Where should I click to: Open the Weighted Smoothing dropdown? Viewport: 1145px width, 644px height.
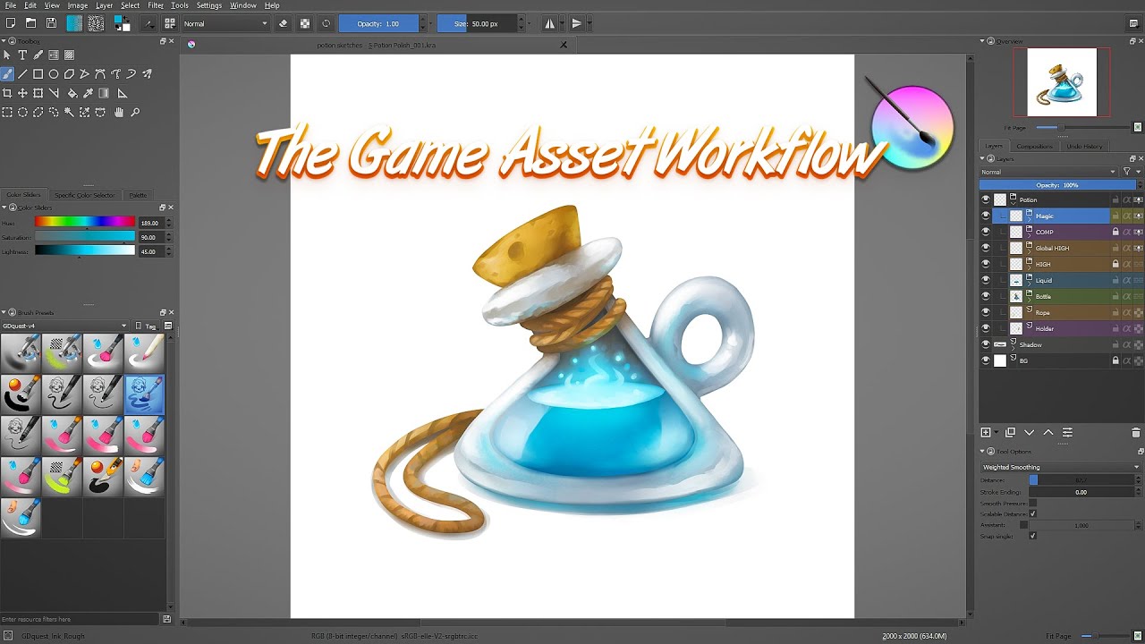[1060, 466]
